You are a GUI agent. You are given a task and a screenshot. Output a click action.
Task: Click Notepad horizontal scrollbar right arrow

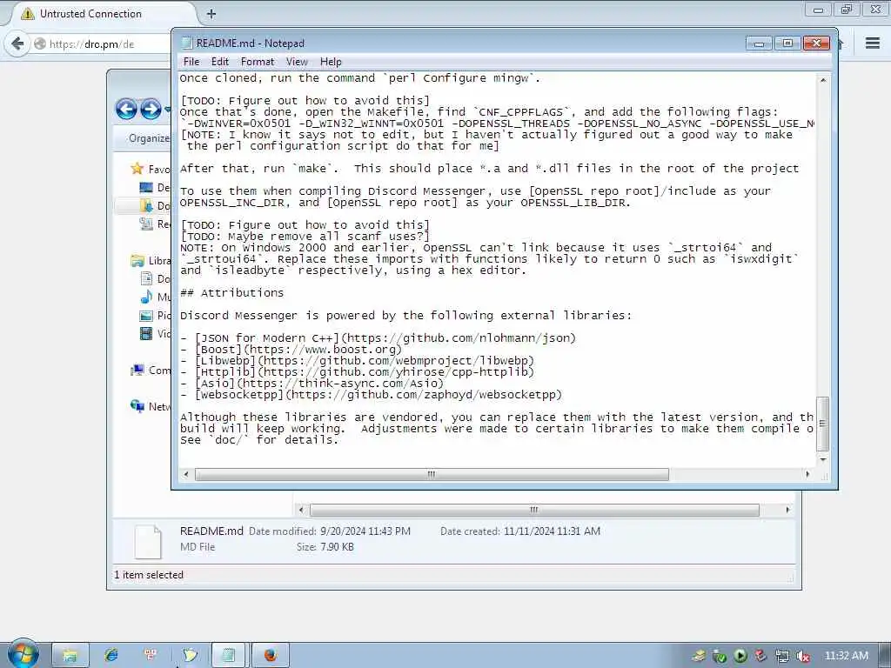(807, 474)
